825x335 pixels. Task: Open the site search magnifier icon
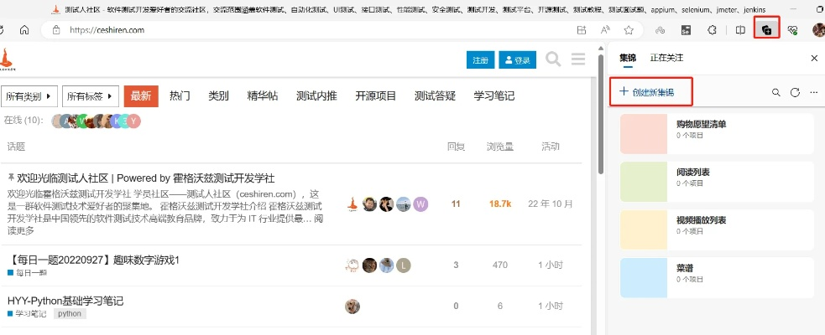[553, 59]
